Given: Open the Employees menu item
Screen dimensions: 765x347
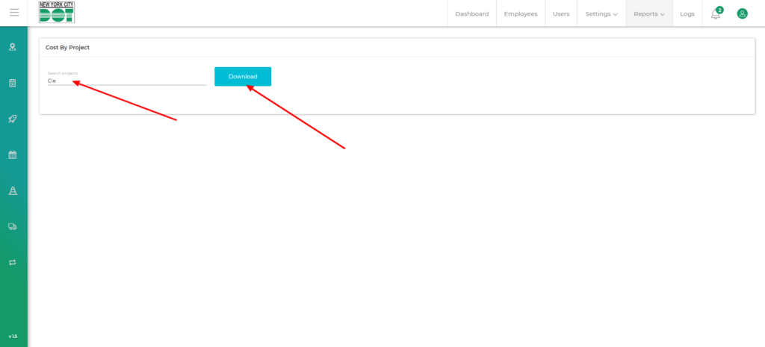Looking at the screenshot, I should (x=521, y=13).
